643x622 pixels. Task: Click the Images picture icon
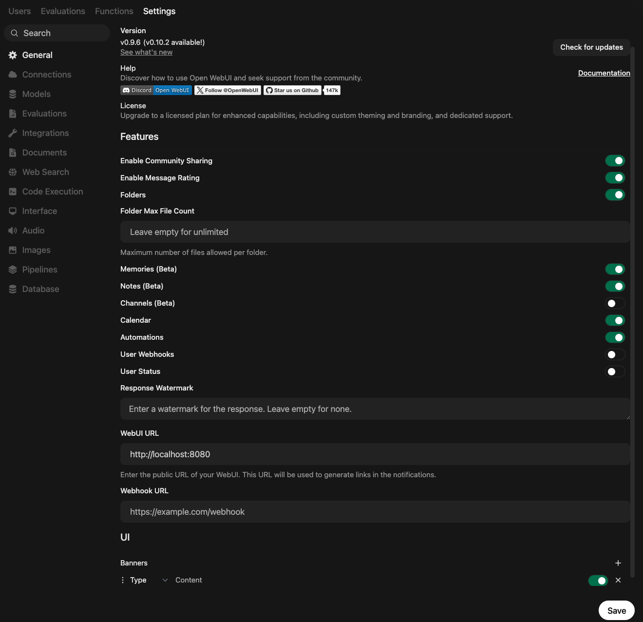tap(13, 250)
